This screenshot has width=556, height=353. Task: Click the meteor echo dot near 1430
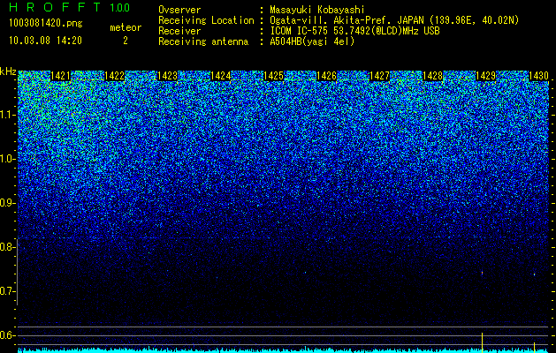[535, 274]
